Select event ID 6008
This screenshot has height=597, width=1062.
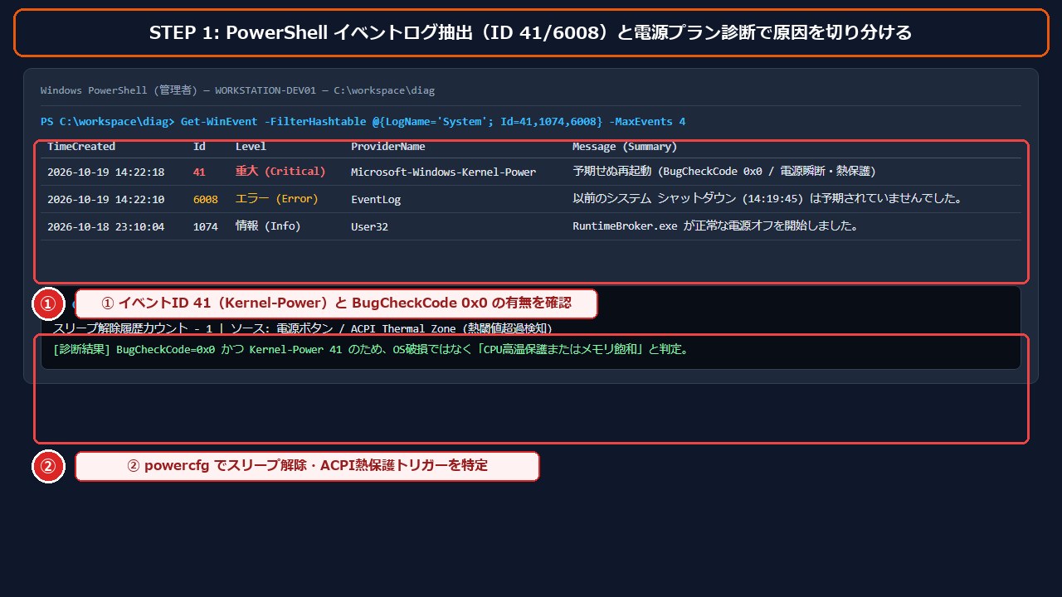click(206, 199)
